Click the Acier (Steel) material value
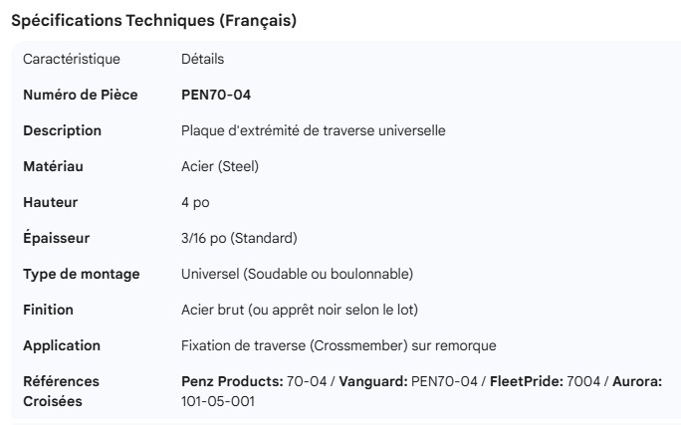 click(220, 167)
